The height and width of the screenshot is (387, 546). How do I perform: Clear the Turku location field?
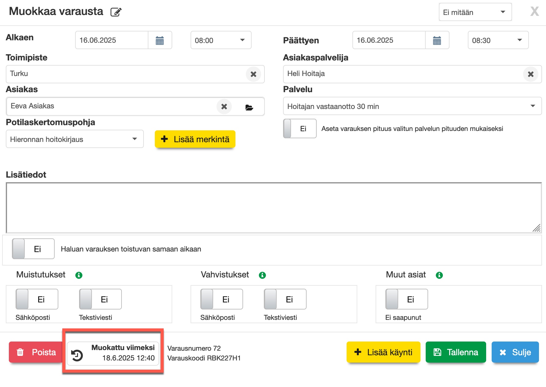pyautogui.click(x=253, y=74)
